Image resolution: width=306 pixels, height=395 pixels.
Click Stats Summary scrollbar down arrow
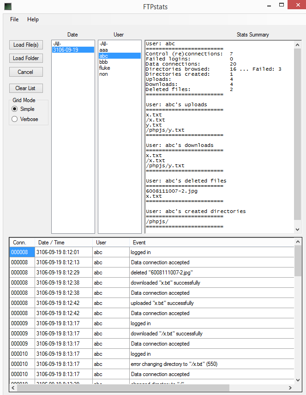[298, 229]
